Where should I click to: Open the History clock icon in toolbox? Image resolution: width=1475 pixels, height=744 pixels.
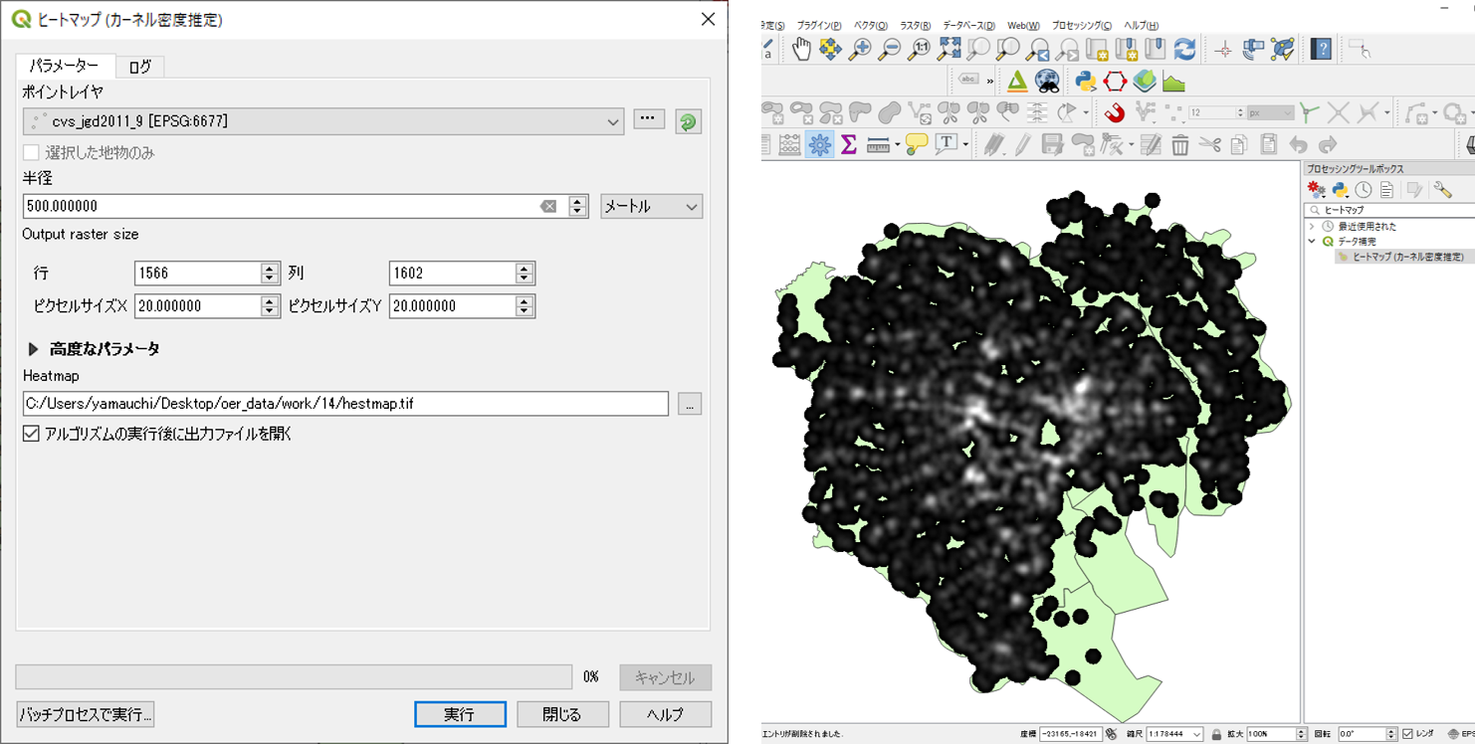point(1364,190)
